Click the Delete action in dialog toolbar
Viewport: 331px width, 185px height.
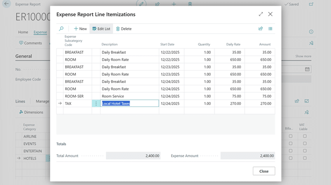124,29
